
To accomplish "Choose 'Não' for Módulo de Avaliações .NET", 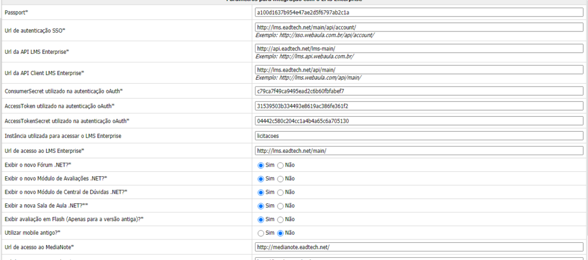I will (x=281, y=179).
